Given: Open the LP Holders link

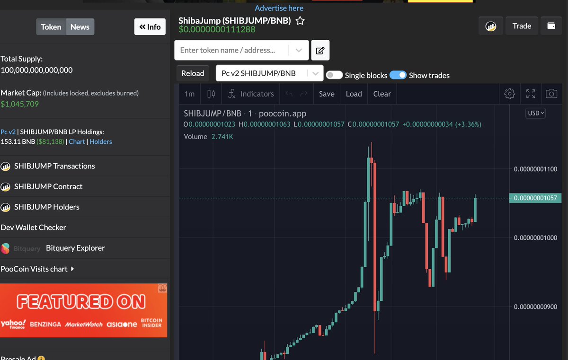Looking at the screenshot, I should coord(101,141).
